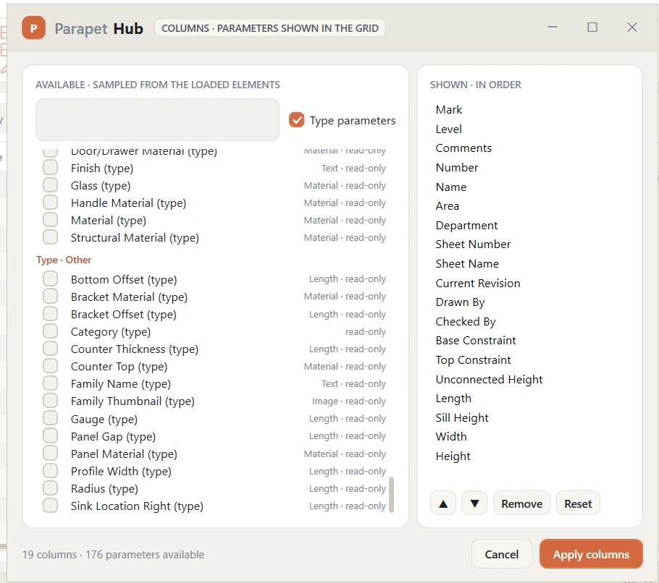
Task: Enable Family Name (type) checkbox
Action: 51,383
